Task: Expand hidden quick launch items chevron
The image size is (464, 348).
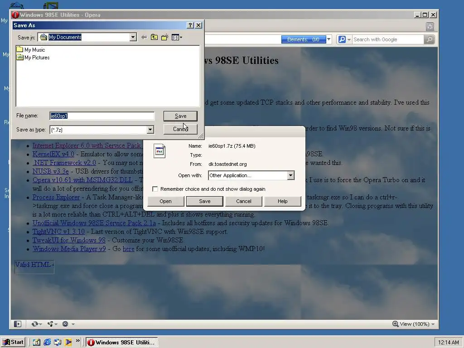Action: pos(78,341)
